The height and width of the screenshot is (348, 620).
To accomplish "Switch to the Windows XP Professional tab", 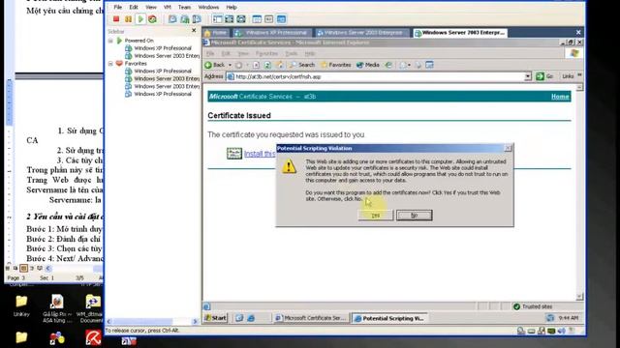I will point(271,33).
